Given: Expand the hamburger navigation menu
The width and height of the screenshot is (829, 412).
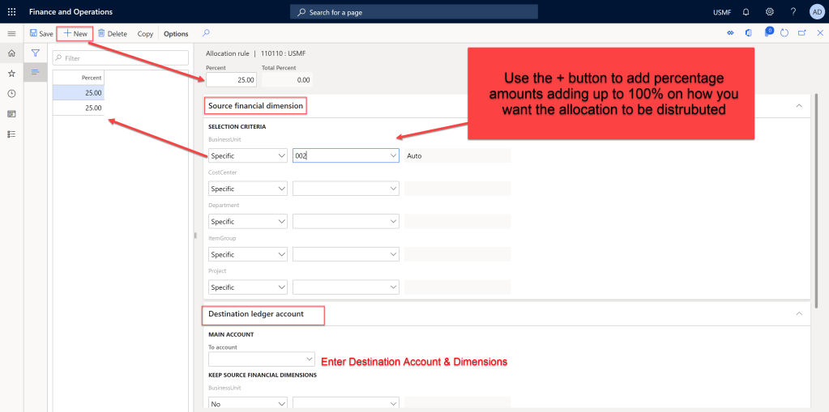Looking at the screenshot, I should click(x=11, y=33).
